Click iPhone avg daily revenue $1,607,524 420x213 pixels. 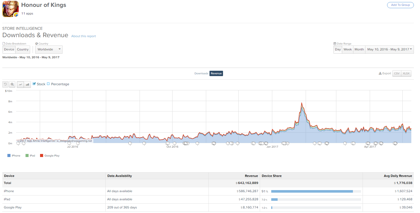[403, 191]
